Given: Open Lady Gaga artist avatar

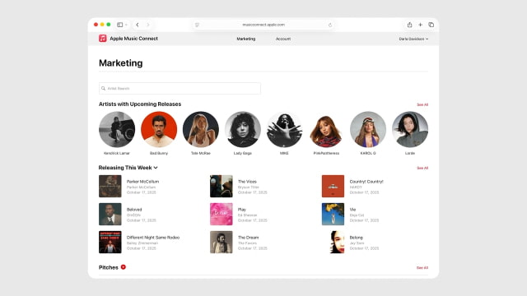Looking at the screenshot, I should (x=243, y=130).
